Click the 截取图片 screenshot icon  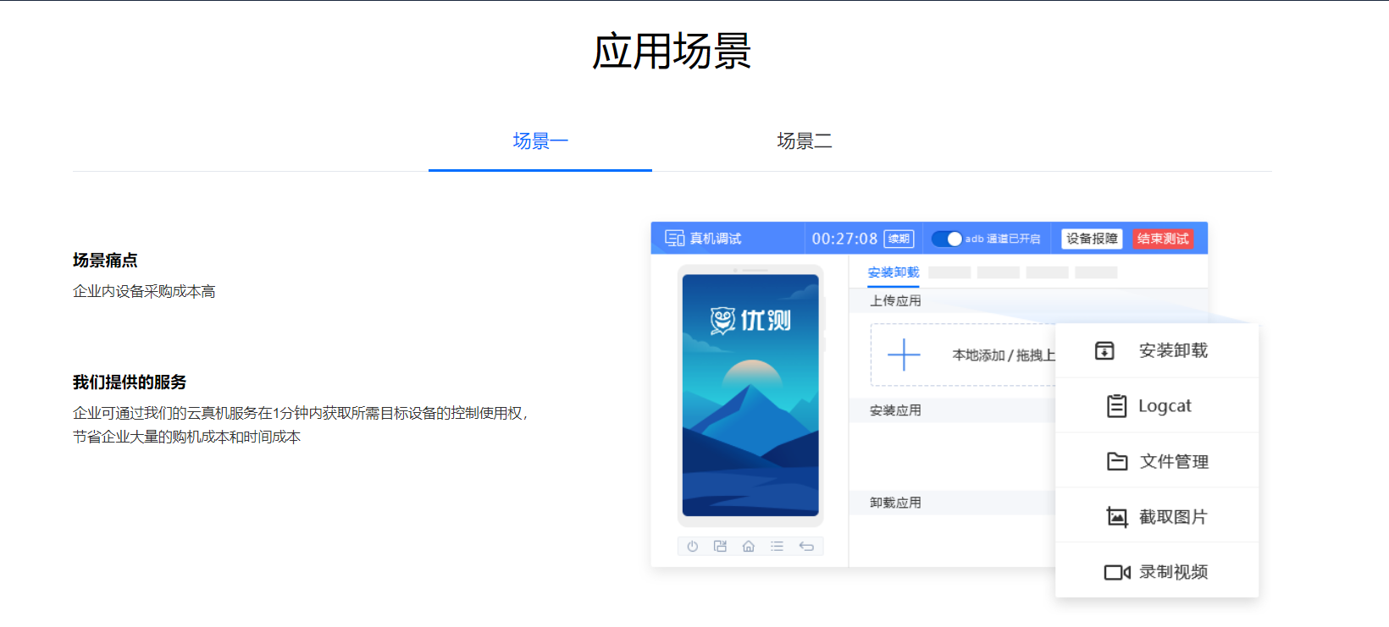pyautogui.click(x=1117, y=516)
